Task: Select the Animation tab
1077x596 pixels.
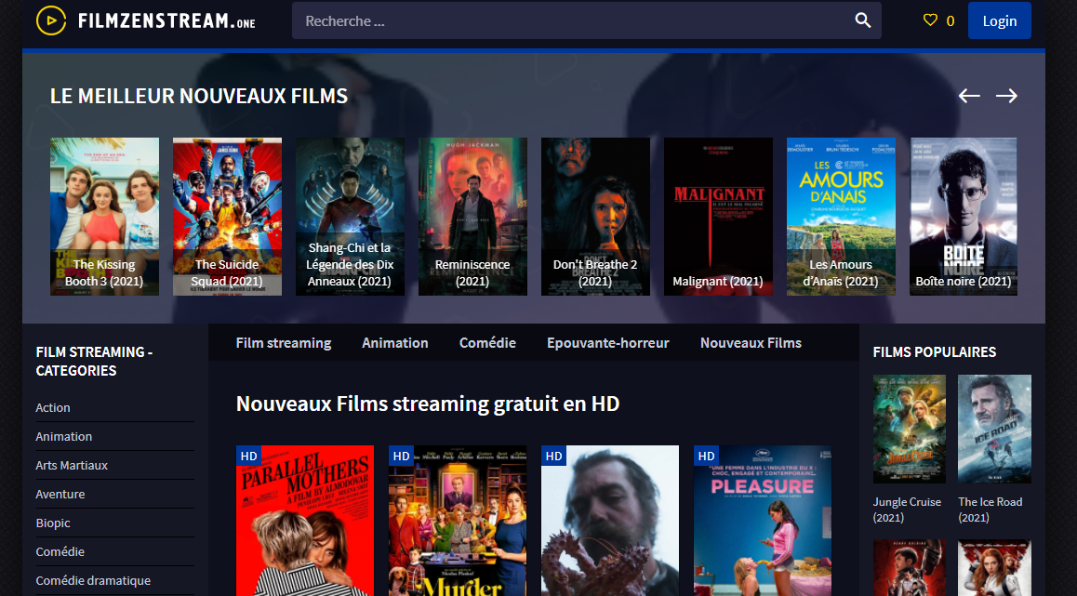Action: pos(395,343)
